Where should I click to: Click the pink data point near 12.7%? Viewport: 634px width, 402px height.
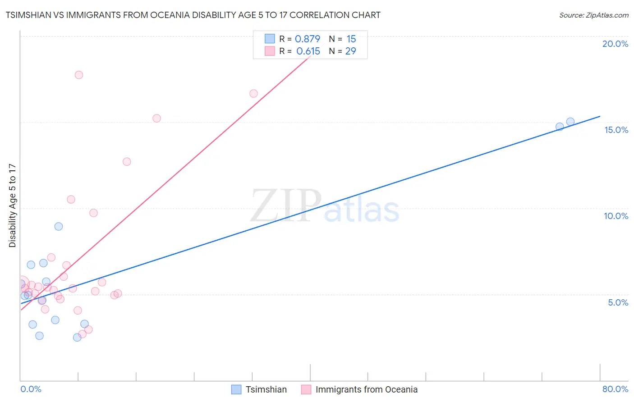127,161
